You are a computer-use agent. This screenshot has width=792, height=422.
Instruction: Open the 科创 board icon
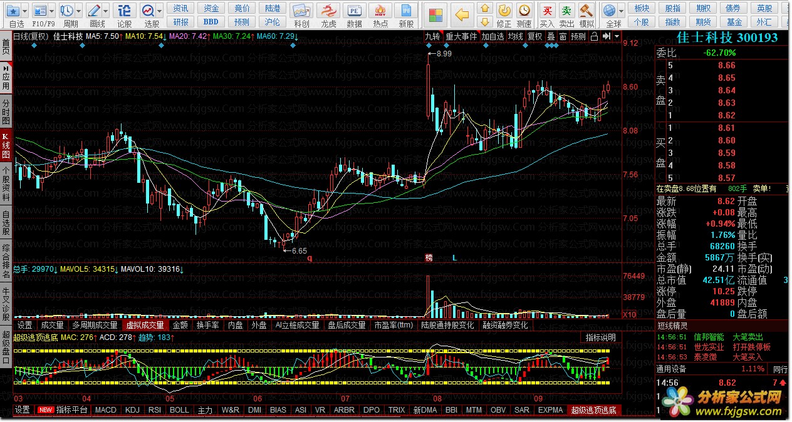(301, 11)
